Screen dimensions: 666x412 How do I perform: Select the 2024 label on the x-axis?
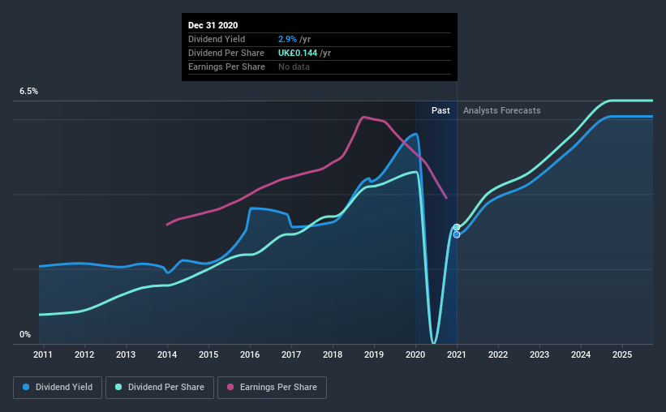[x=581, y=354]
